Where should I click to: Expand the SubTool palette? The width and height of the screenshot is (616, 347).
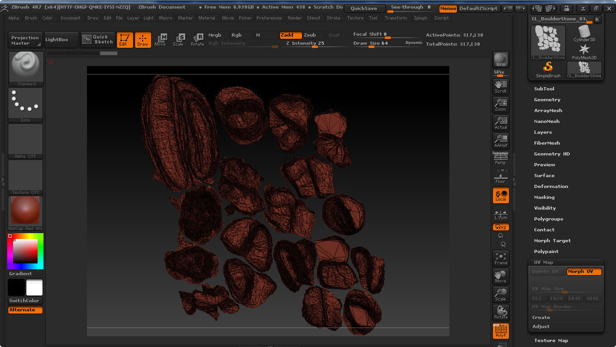(544, 89)
